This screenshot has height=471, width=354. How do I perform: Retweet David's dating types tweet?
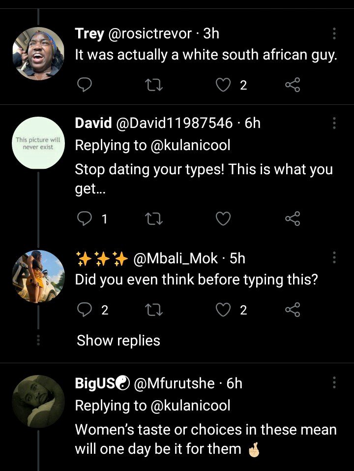coord(154,219)
